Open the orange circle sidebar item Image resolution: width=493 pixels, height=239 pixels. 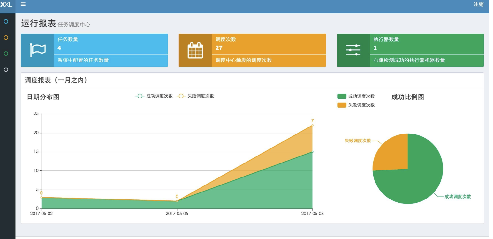6,38
